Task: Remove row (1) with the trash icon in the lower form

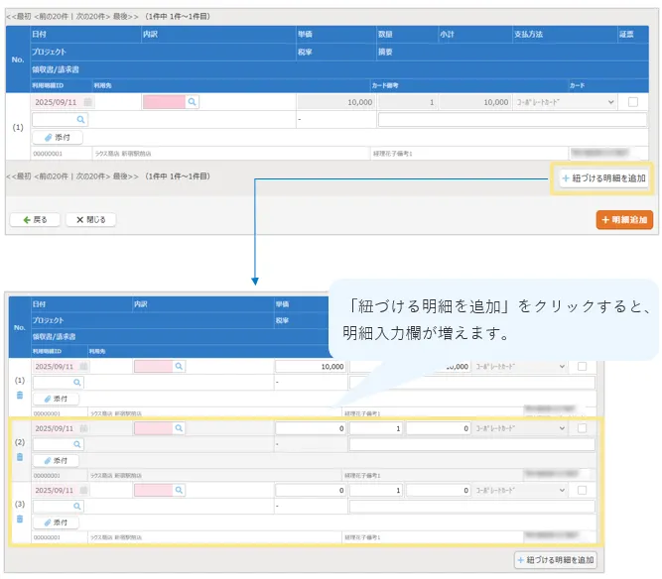Action: 19,395
